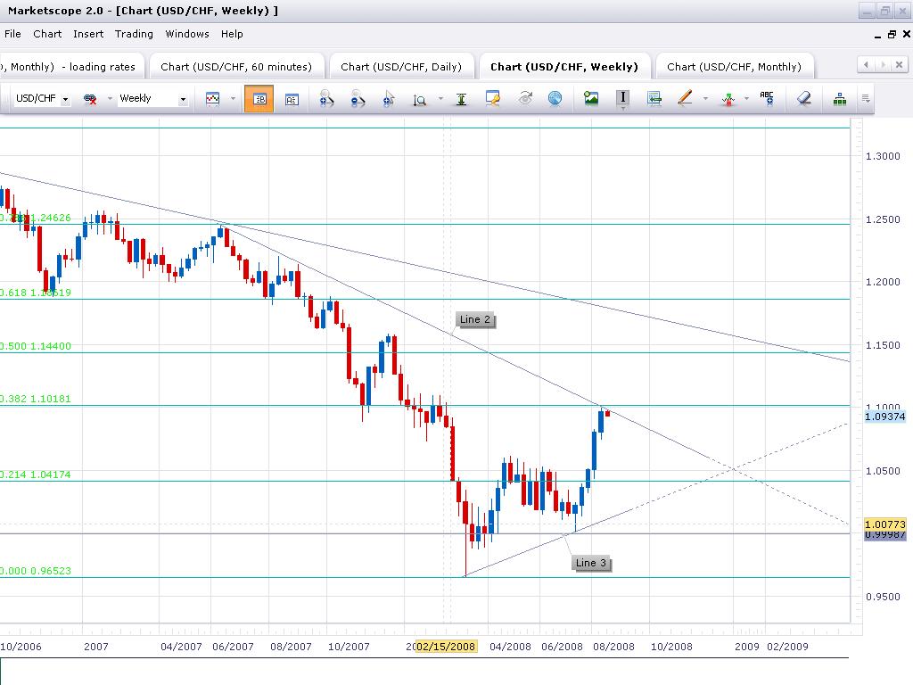Toggle the highlighted orange bid price button
The image size is (913, 685).
coord(259,99)
